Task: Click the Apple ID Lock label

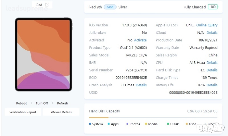Action: click(167, 25)
